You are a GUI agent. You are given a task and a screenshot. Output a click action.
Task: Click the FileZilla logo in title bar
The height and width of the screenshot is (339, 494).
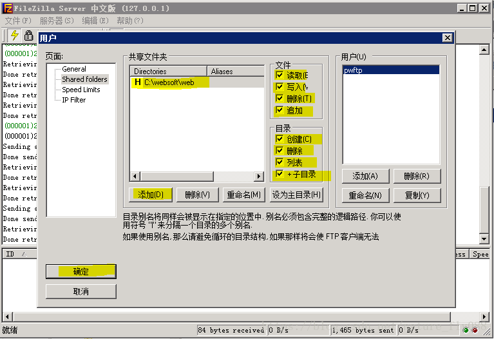[7, 8]
